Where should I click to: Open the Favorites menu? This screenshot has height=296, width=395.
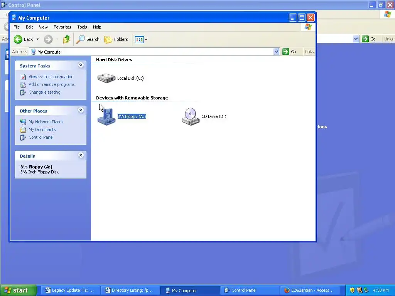62,27
